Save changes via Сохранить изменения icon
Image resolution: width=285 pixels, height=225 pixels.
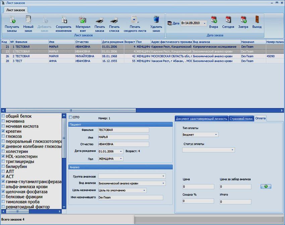tap(63, 20)
